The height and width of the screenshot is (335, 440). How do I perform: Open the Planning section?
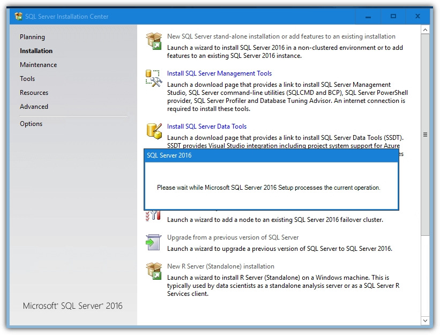tap(32, 37)
